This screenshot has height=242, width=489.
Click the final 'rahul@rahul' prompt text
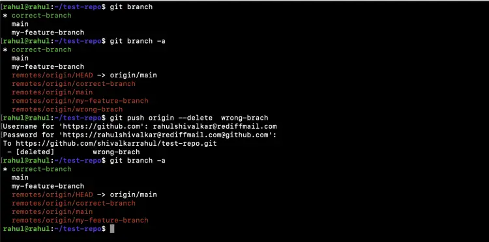[26, 228]
